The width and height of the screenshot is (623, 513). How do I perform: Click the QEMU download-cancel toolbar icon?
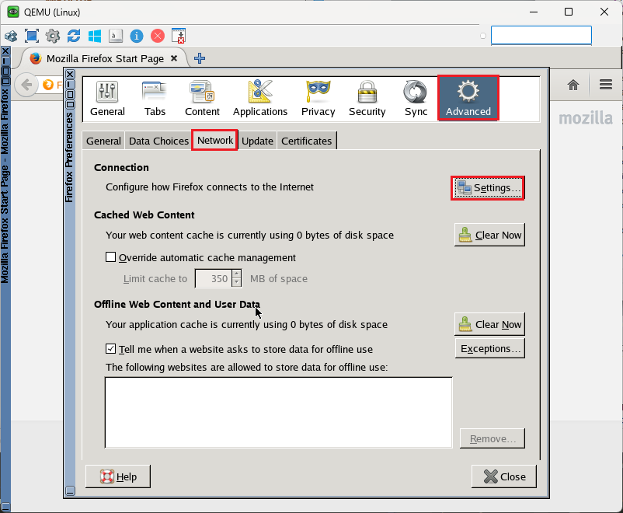click(x=179, y=36)
